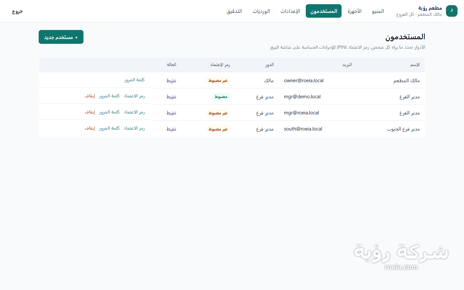The image size is (464, 290).
Task: Click the name مدير فرع الجنوب
Action: point(403,129)
